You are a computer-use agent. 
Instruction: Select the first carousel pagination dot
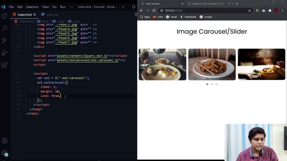(x=207, y=84)
